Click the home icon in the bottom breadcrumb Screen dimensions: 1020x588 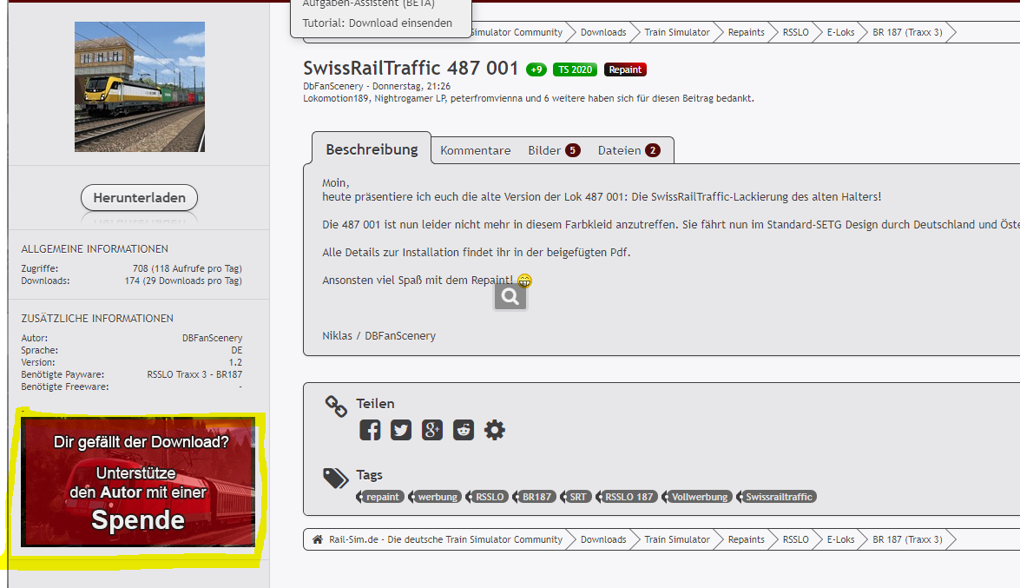coord(318,539)
